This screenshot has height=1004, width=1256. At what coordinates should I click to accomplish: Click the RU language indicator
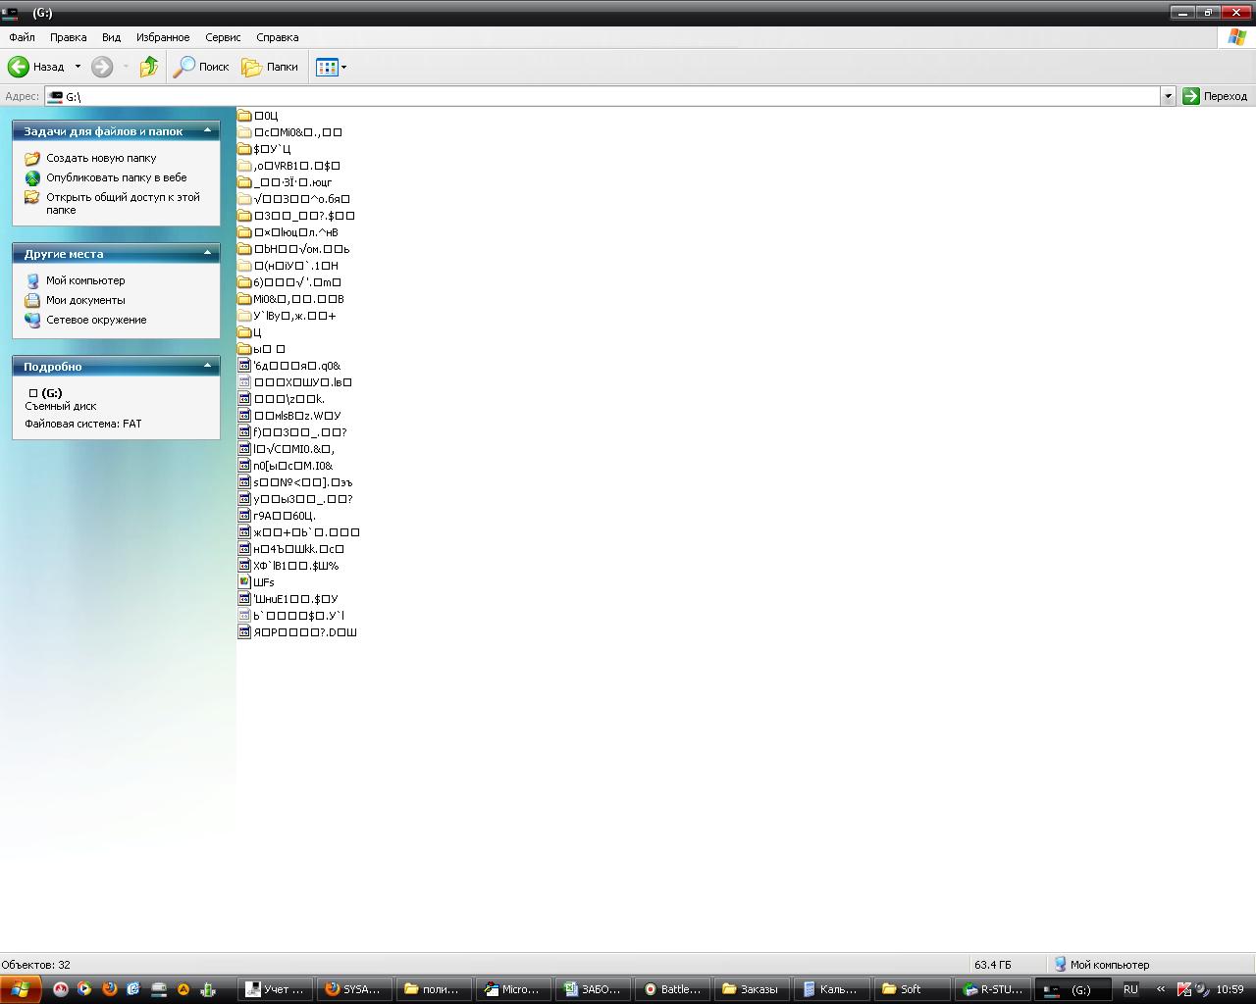pos(1130,989)
